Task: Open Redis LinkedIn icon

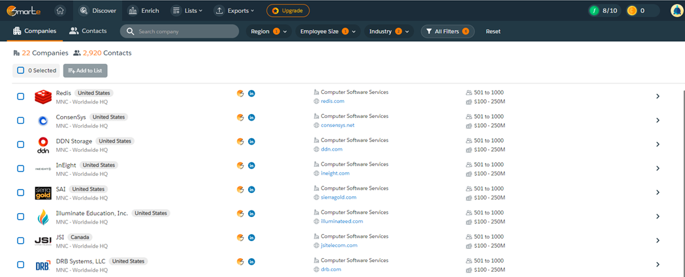Action: pyautogui.click(x=251, y=93)
